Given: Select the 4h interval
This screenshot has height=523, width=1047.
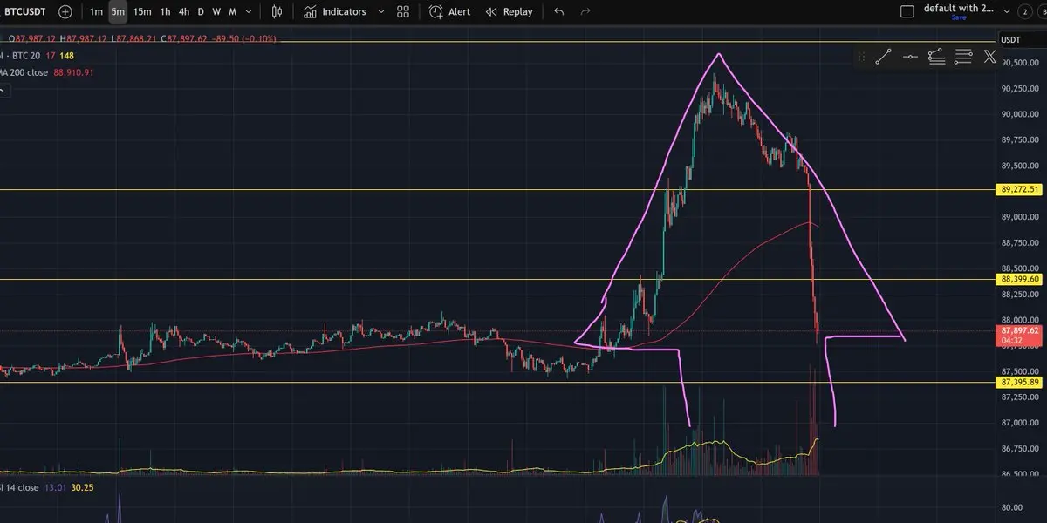Looking at the screenshot, I should coord(184,12).
